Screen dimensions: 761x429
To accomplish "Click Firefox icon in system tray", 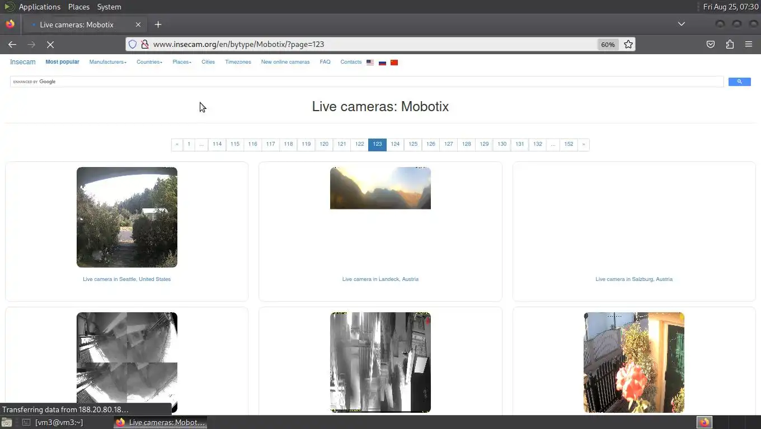I will (704, 422).
